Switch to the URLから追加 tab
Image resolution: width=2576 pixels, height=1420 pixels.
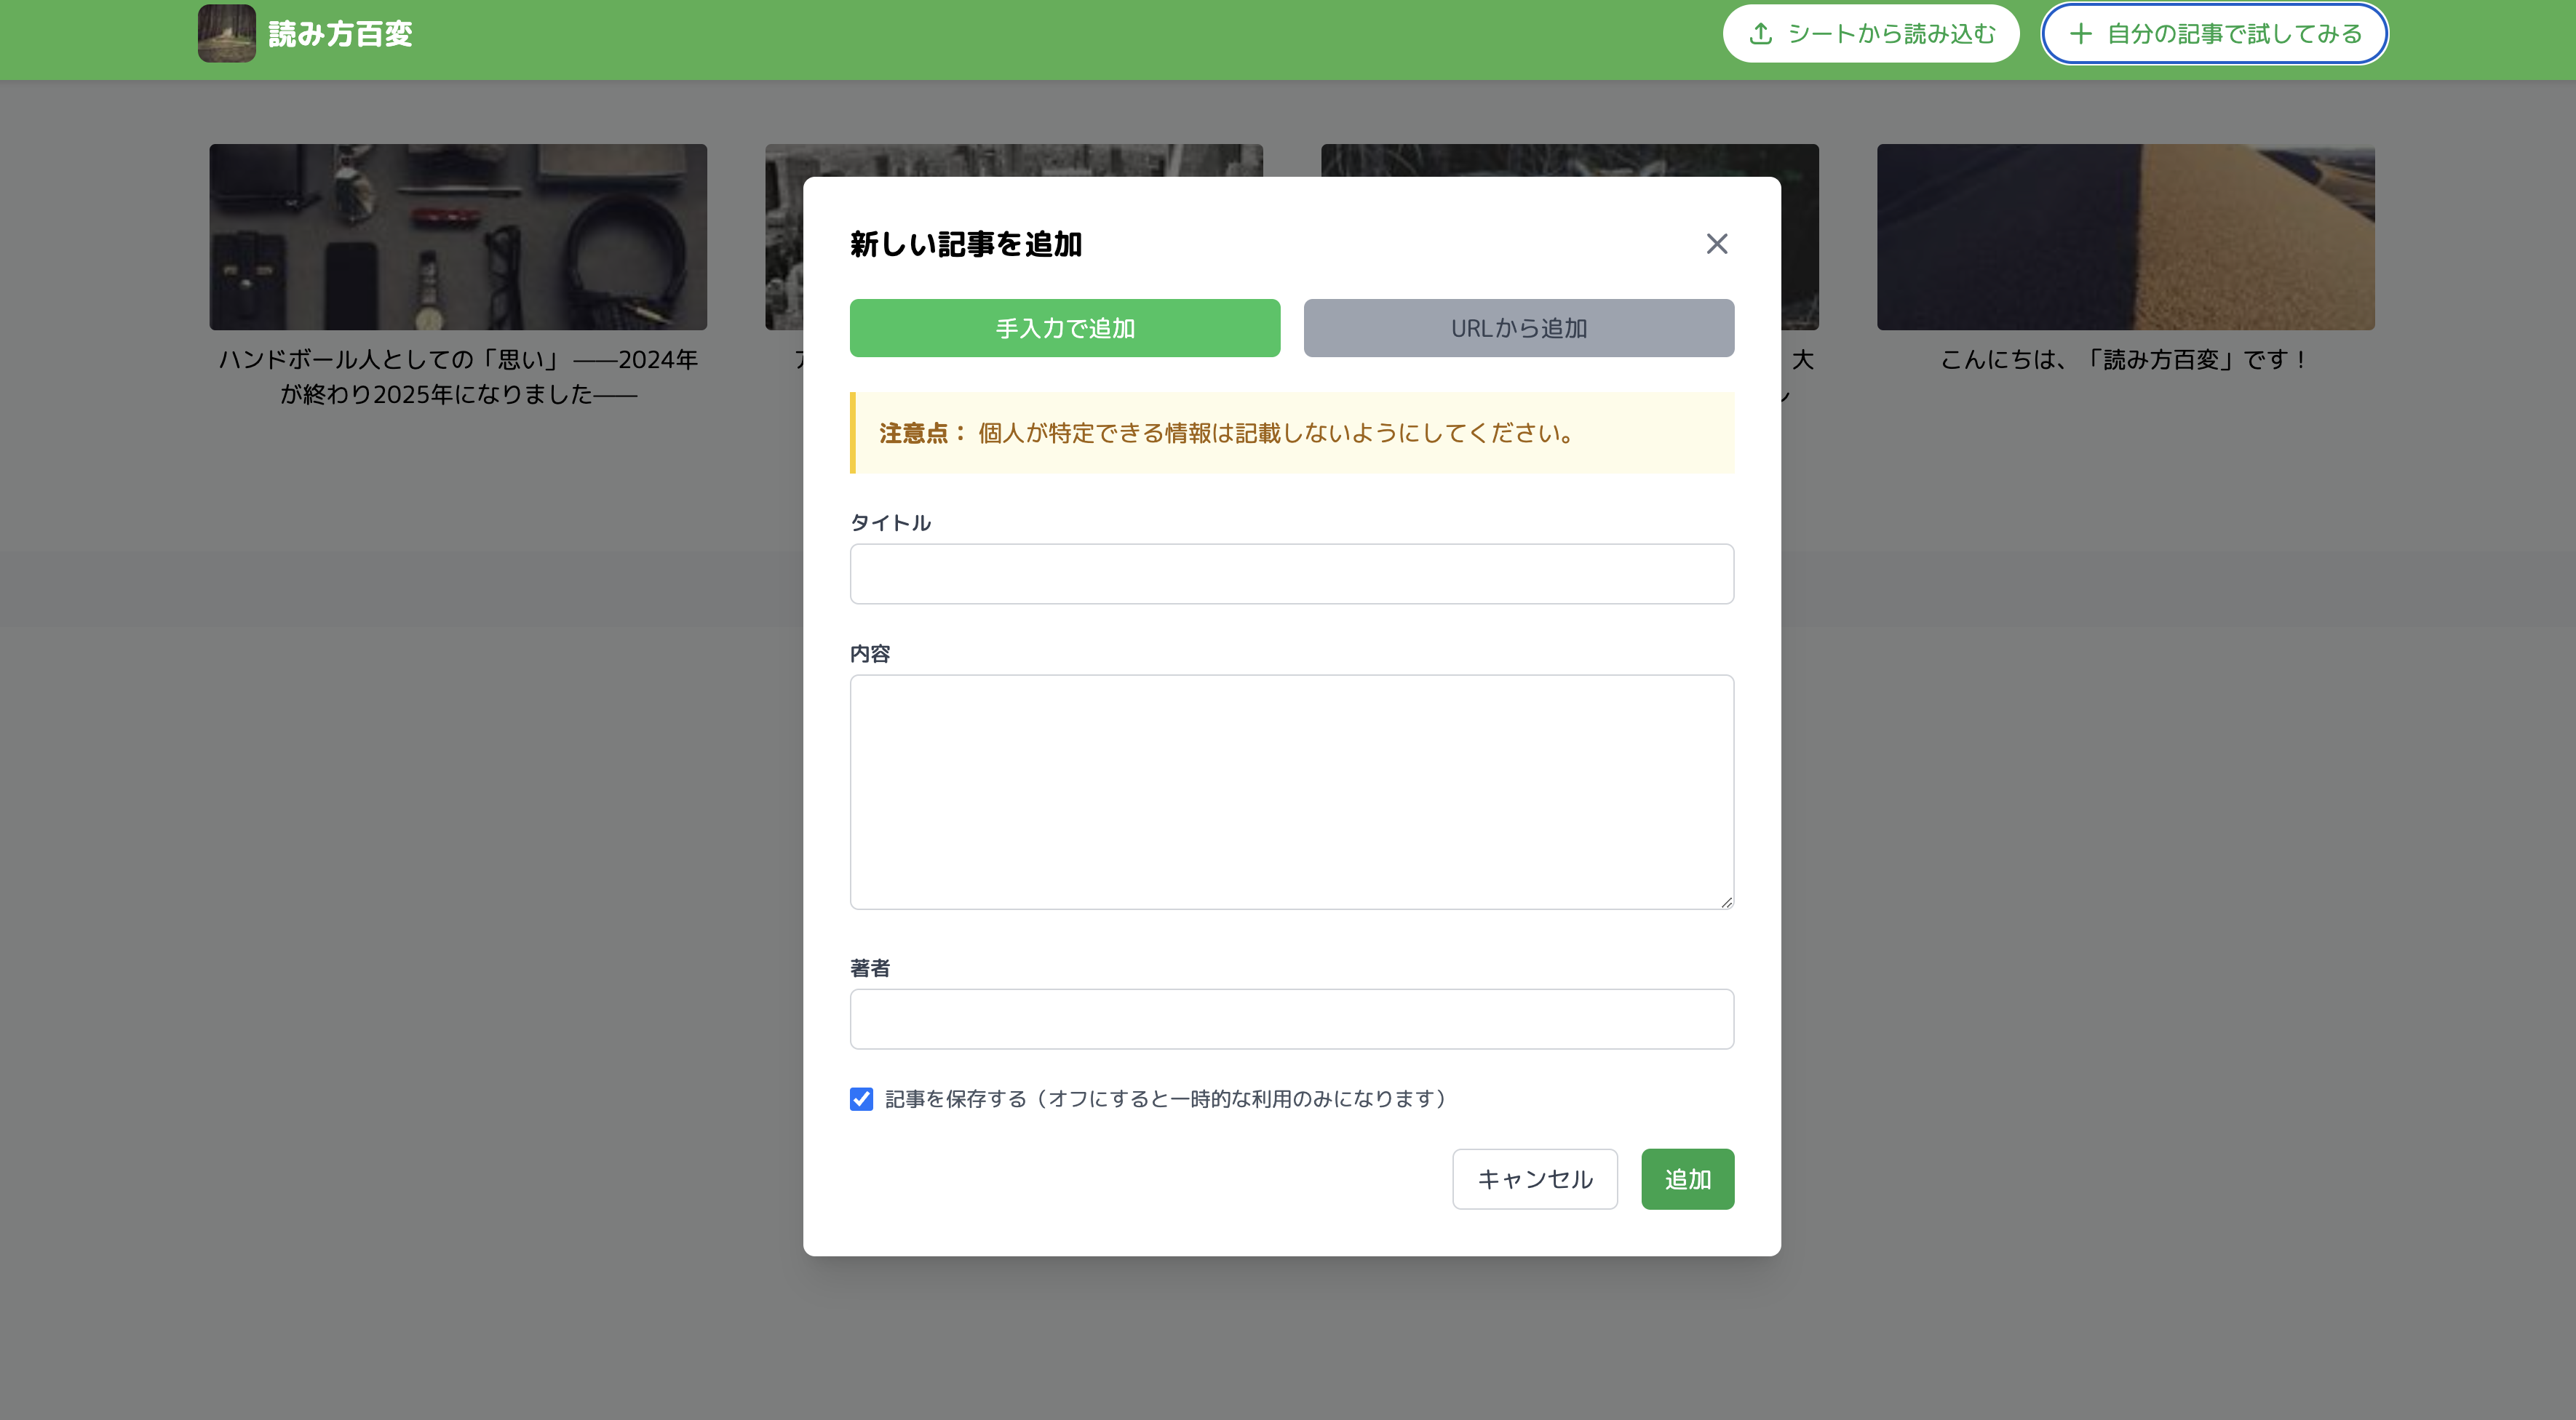click(1518, 328)
